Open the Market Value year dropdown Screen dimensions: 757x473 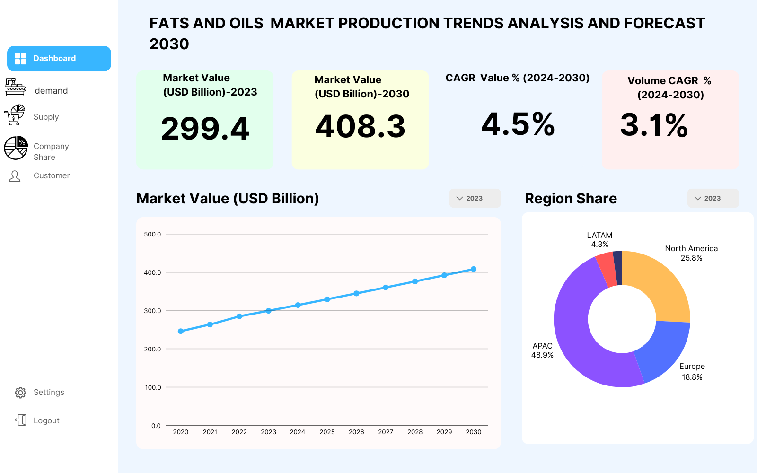[x=475, y=198]
